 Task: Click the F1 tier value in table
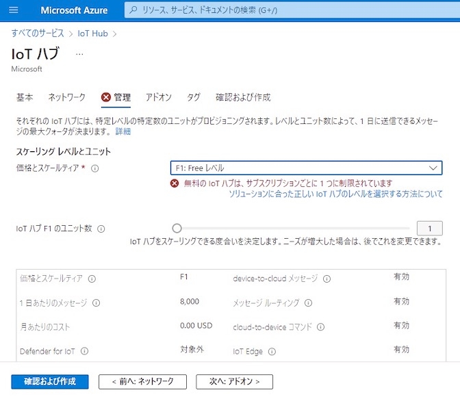pyautogui.click(x=184, y=277)
